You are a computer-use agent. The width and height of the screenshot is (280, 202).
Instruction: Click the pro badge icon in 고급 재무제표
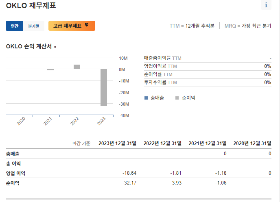(x=87, y=25)
